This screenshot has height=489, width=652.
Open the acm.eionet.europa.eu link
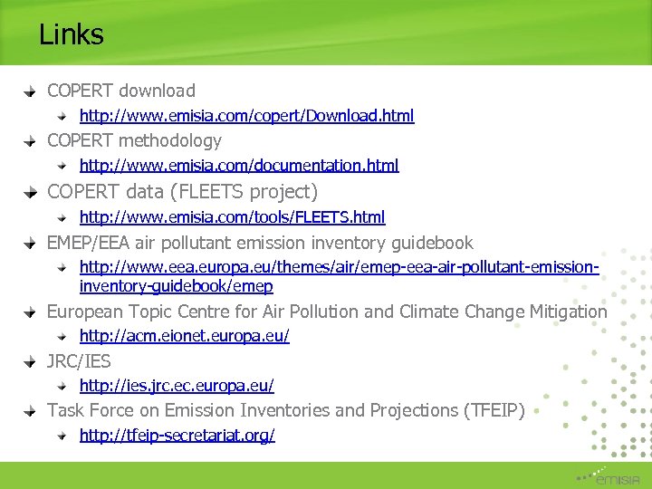(x=185, y=336)
